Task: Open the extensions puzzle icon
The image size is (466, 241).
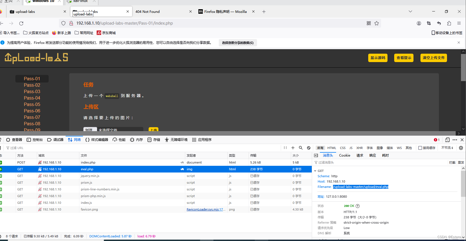Action: [449, 23]
